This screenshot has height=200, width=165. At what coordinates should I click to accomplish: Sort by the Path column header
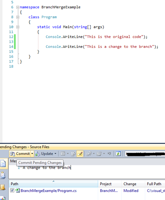click(53, 184)
